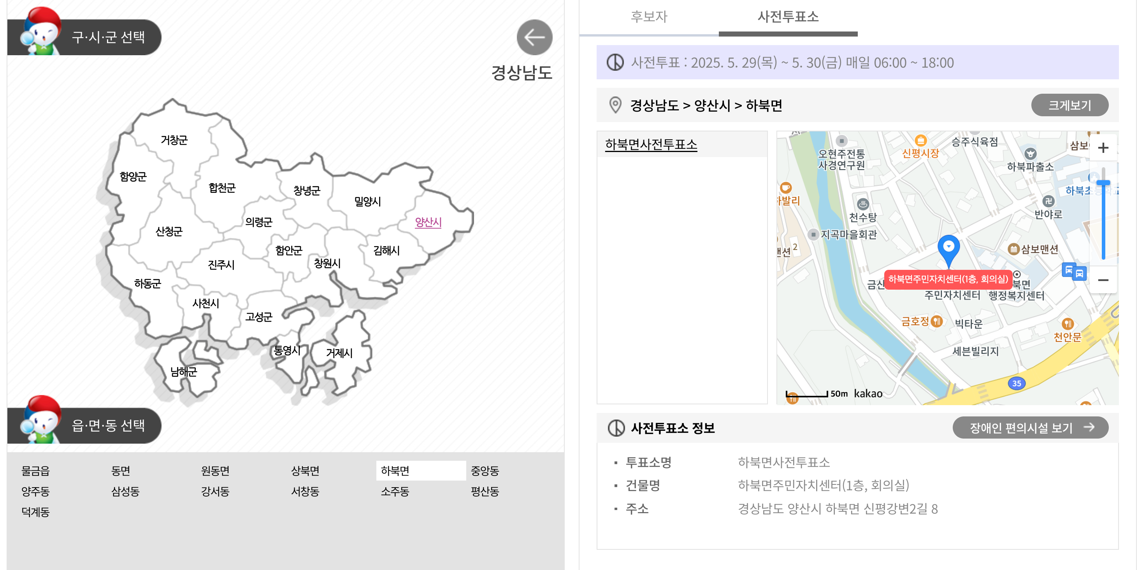
Task: Switch to the 사전투표소 tab
Action: 788,17
